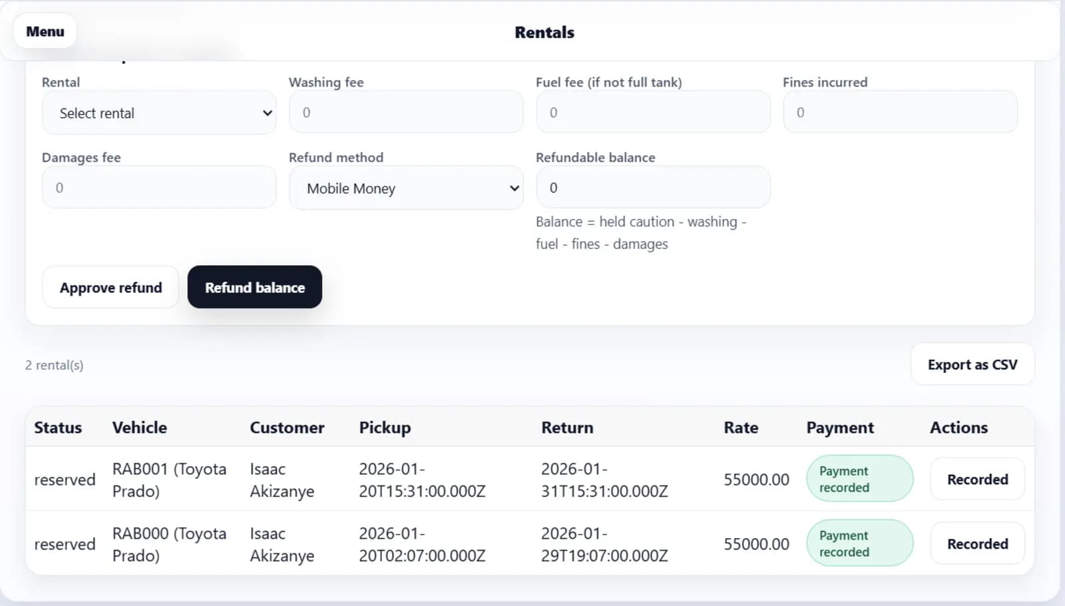Click the Pickup column header
The image size is (1065, 606).
click(385, 428)
